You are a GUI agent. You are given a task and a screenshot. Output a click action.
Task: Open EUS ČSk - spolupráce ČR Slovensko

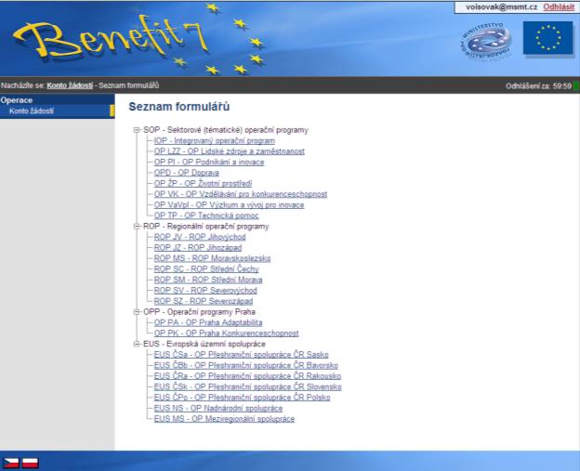248,387
